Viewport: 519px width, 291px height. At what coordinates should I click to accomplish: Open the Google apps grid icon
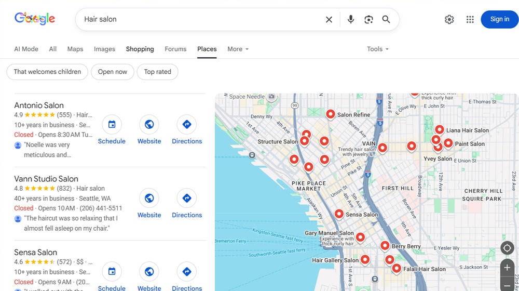coord(470,20)
